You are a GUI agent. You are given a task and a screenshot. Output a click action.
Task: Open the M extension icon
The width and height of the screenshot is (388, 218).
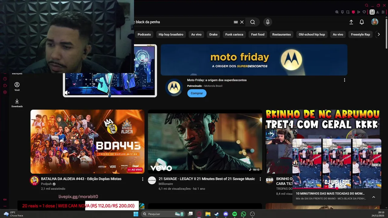pos(372,12)
